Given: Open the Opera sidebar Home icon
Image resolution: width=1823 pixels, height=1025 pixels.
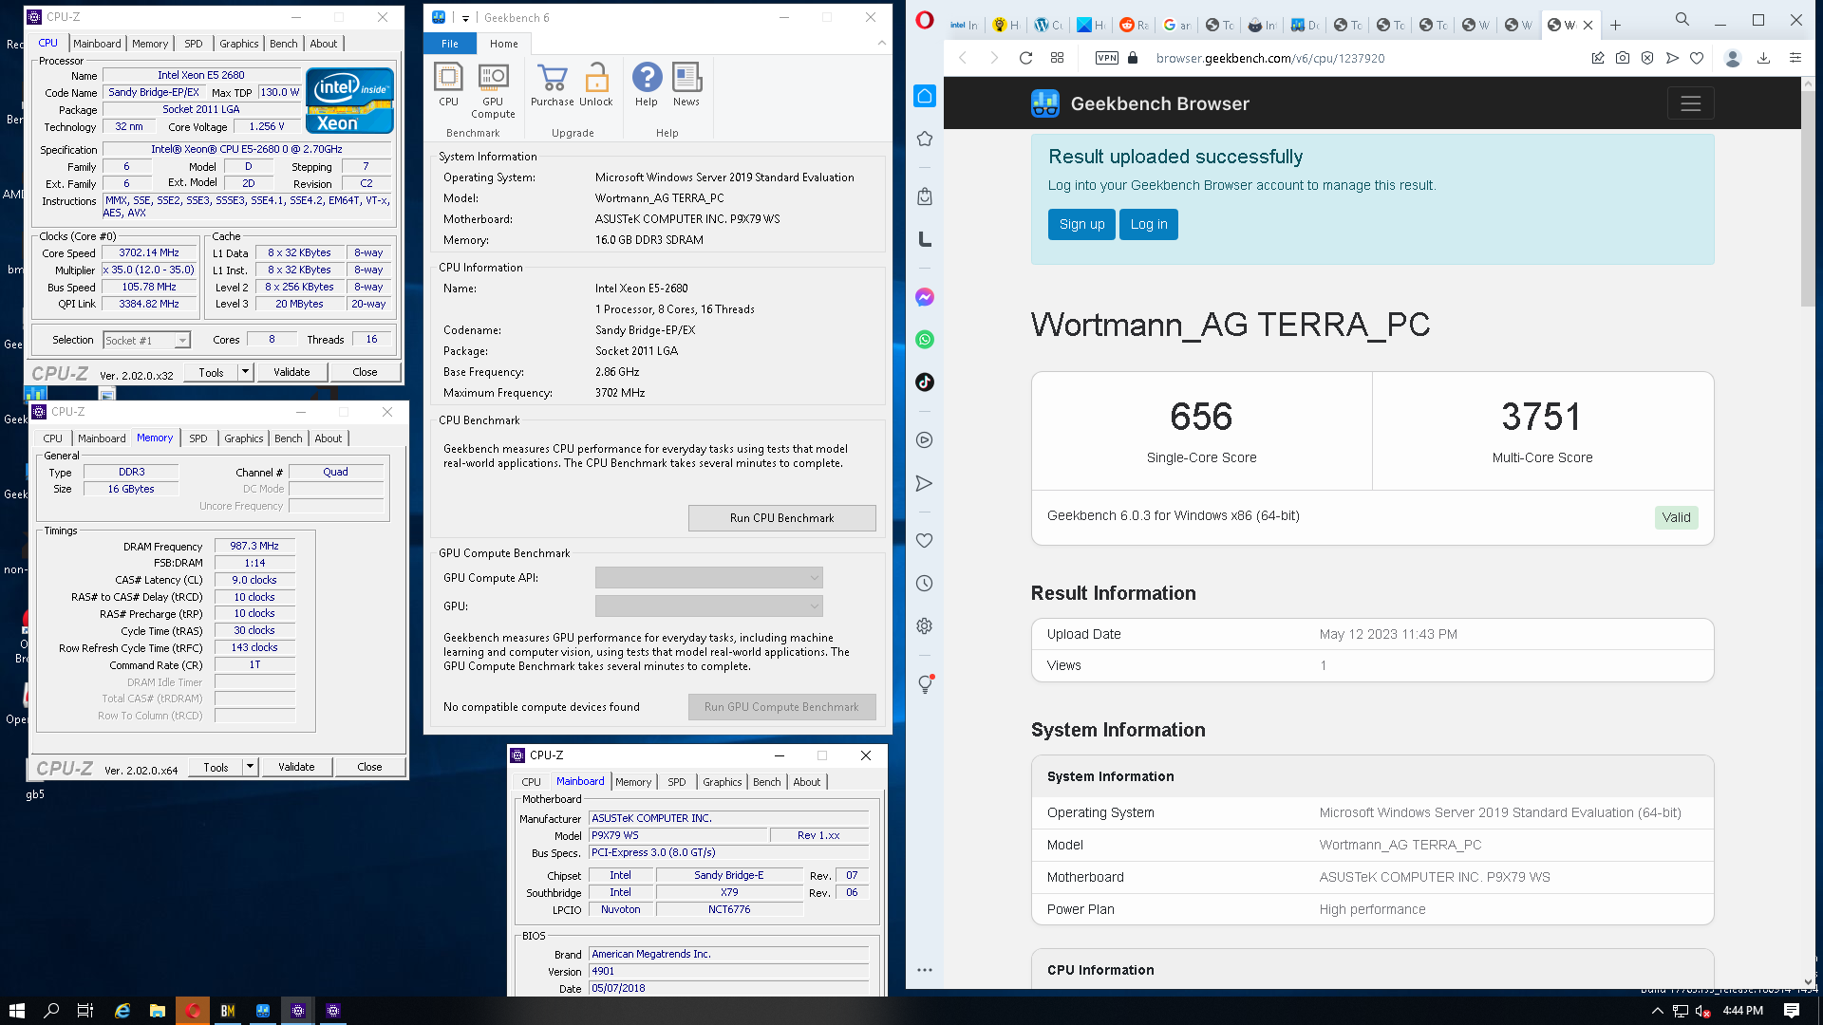Looking at the screenshot, I should point(925,96).
